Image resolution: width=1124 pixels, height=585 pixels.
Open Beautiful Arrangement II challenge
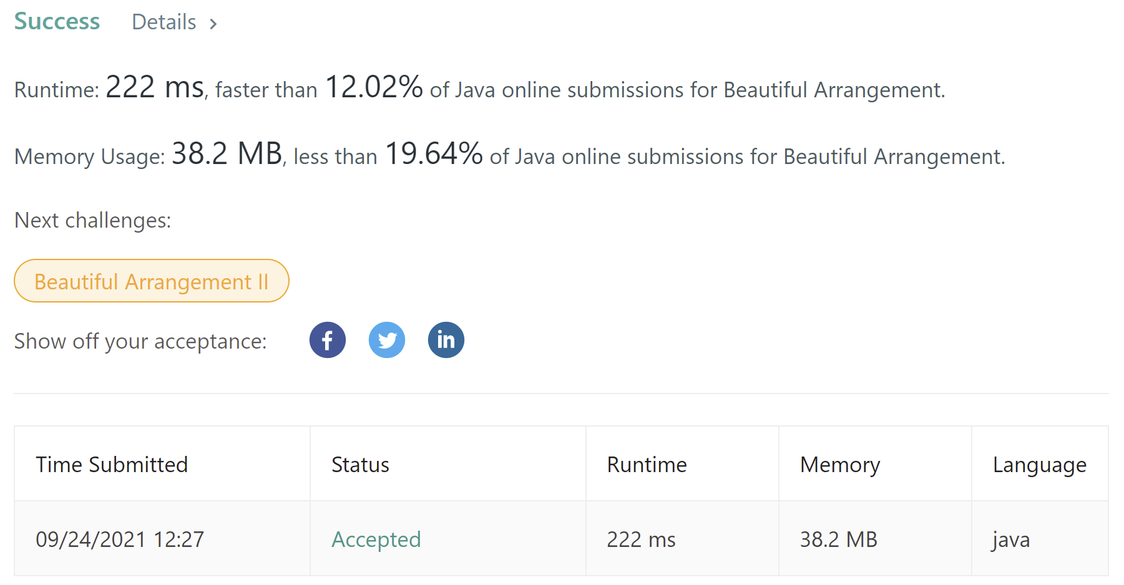pyautogui.click(x=152, y=281)
